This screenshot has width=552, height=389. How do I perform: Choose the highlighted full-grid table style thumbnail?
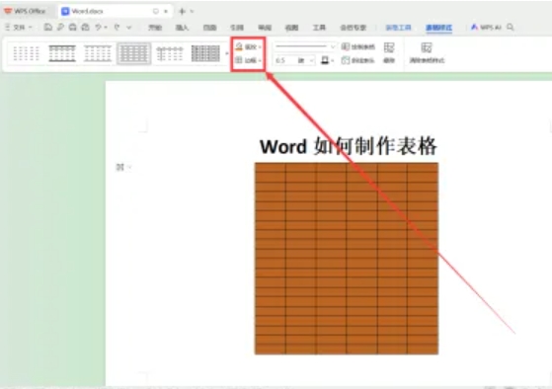[133, 53]
